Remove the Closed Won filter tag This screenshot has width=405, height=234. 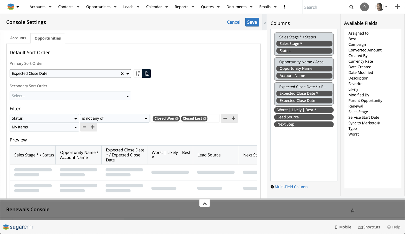[x=177, y=119]
